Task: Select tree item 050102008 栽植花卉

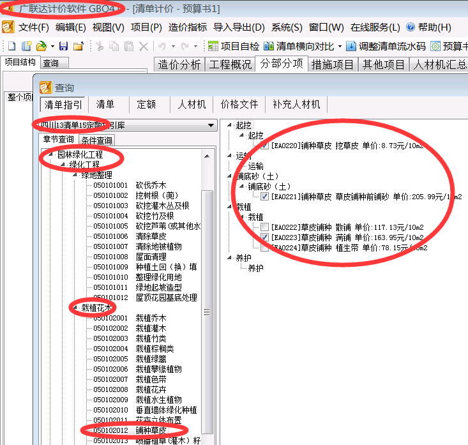Action: tap(130, 389)
